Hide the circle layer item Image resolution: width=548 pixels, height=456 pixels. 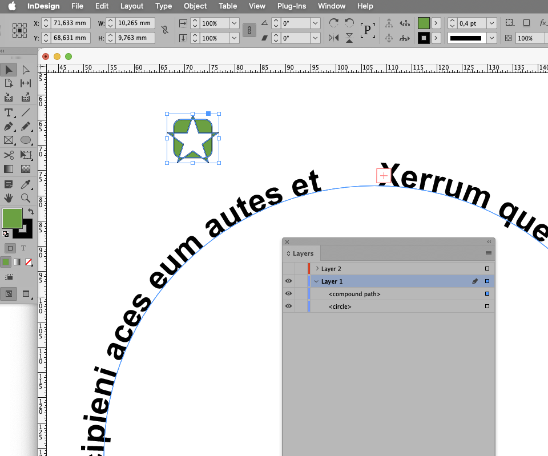point(288,306)
